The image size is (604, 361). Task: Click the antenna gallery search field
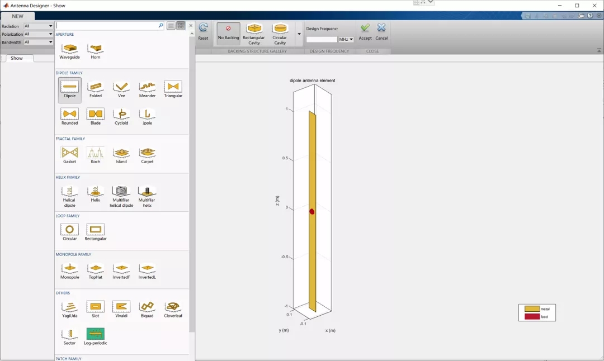coord(106,26)
